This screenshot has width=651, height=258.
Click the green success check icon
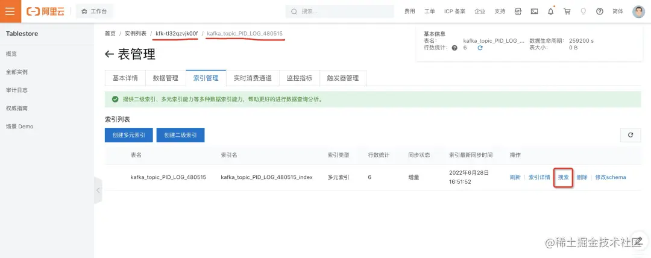[115, 99]
